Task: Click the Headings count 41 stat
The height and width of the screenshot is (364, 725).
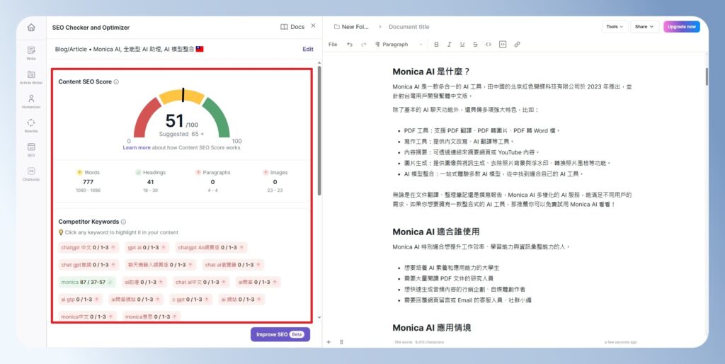Action: coord(150,181)
